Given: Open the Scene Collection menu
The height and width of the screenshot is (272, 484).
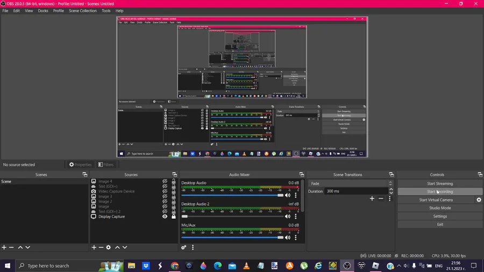Looking at the screenshot, I should pyautogui.click(x=83, y=11).
